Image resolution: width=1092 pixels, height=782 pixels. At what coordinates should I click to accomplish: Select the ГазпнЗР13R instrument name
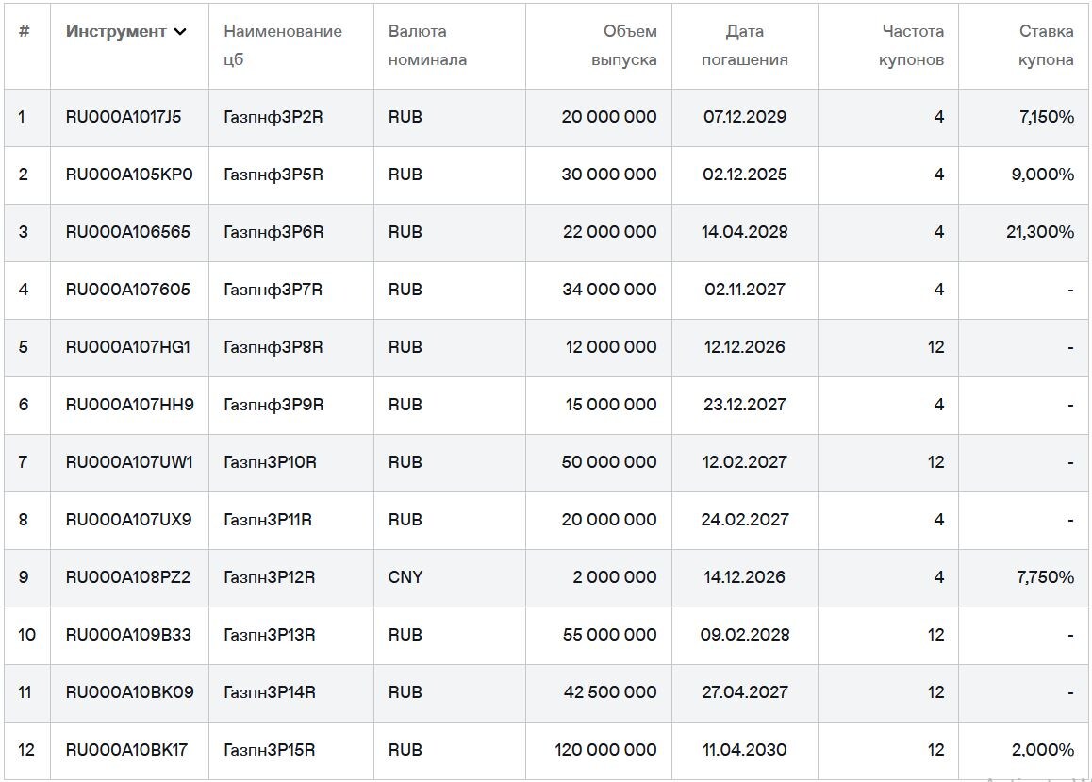[268, 635]
